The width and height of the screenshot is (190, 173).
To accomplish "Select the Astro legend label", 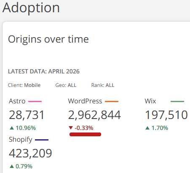I will click(x=17, y=101).
